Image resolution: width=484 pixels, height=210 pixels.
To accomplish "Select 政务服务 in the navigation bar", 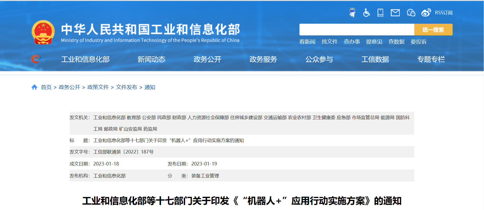I will (263, 59).
